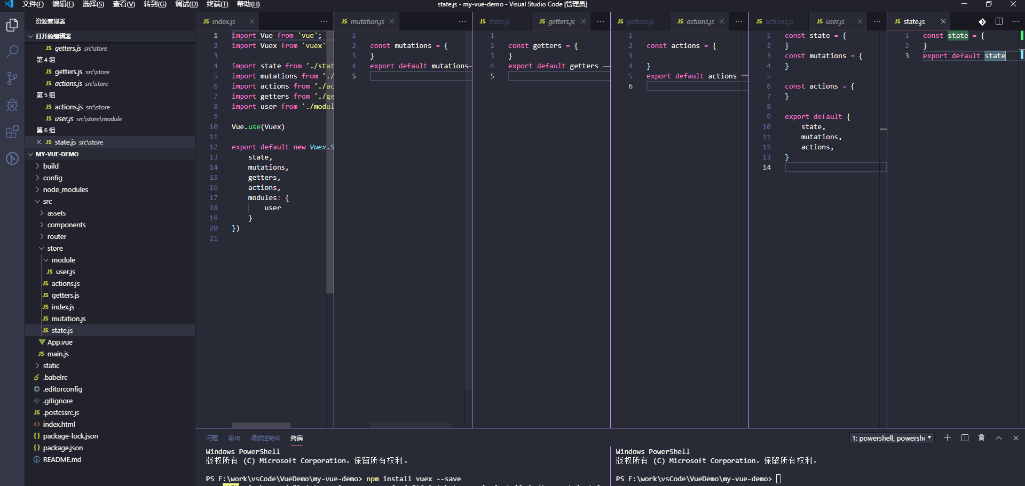The width and height of the screenshot is (1025, 486).
Task: Focus the right PowerShell terminal prompt
Action: coord(778,479)
